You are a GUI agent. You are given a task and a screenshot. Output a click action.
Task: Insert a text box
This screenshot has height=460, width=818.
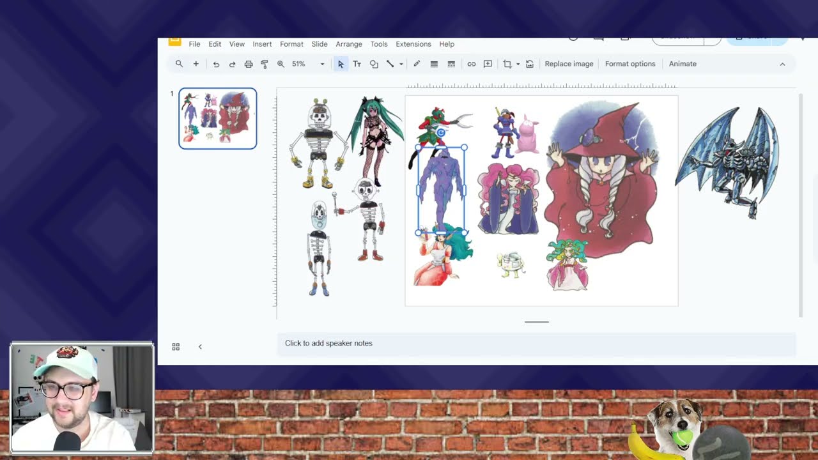point(357,64)
